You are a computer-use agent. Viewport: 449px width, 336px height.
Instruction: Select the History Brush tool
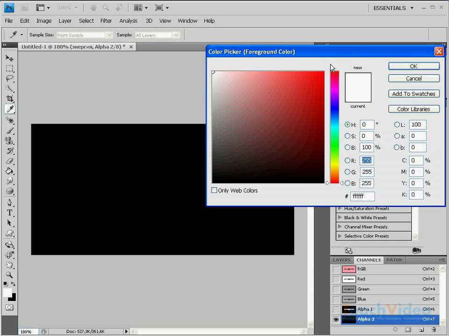point(9,151)
